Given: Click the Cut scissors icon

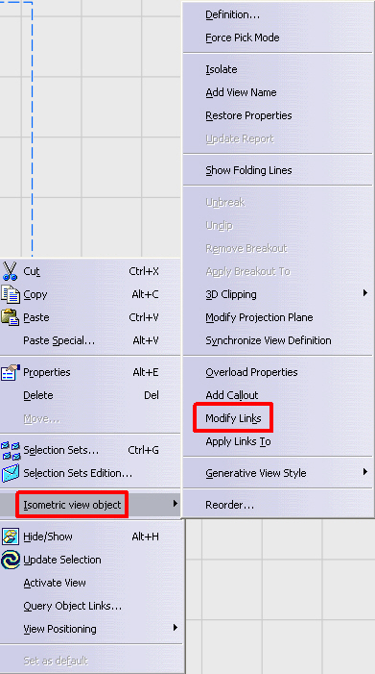Looking at the screenshot, I should pyautogui.click(x=10, y=271).
